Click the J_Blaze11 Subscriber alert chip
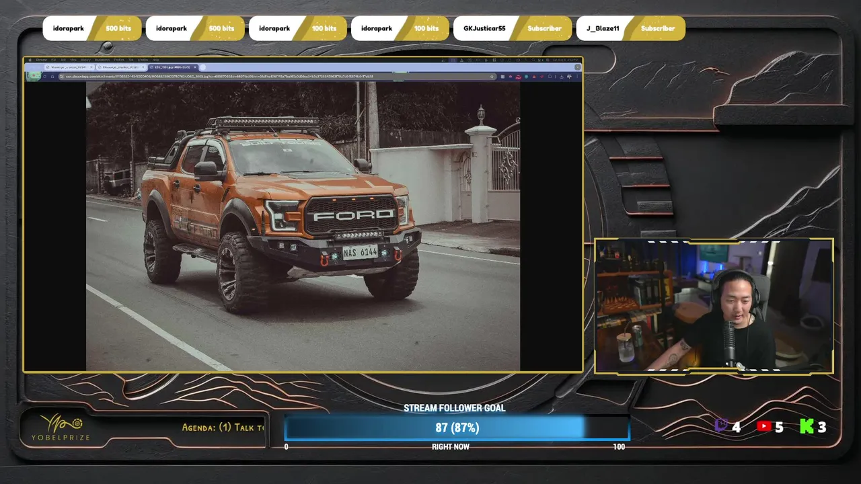The width and height of the screenshot is (861, 484). coord(630,28)
